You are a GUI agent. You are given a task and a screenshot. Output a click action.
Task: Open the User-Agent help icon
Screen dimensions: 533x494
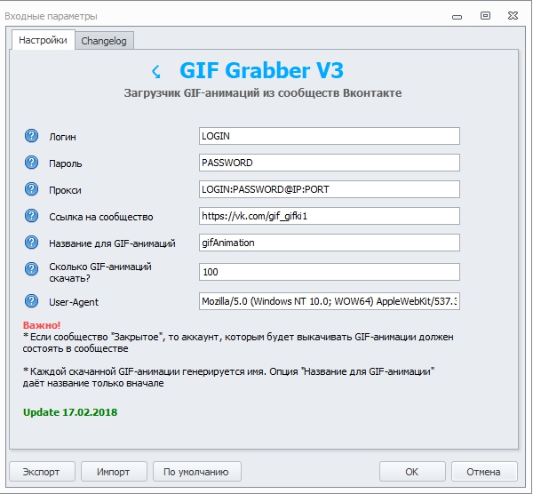(32, 302)
